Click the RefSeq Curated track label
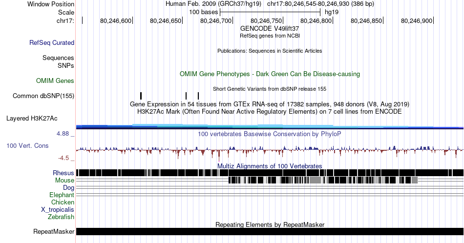The image size is (464, 243). click(x=52, y=42)
